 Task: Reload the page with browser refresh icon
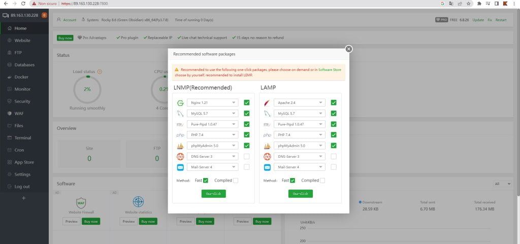click(x=23, y=4)
